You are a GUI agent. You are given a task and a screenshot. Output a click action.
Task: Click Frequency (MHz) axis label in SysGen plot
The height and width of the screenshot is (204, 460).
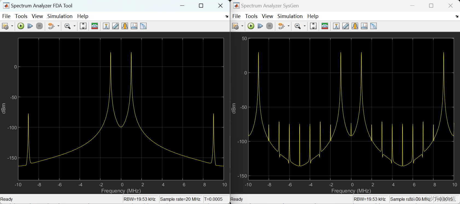point(351,191)
